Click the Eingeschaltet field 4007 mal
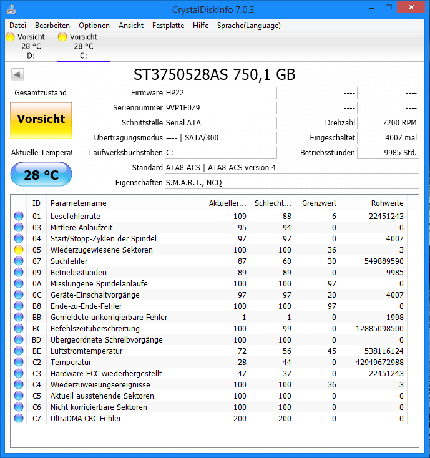430x458 pixels. click(x=388, y=137)
